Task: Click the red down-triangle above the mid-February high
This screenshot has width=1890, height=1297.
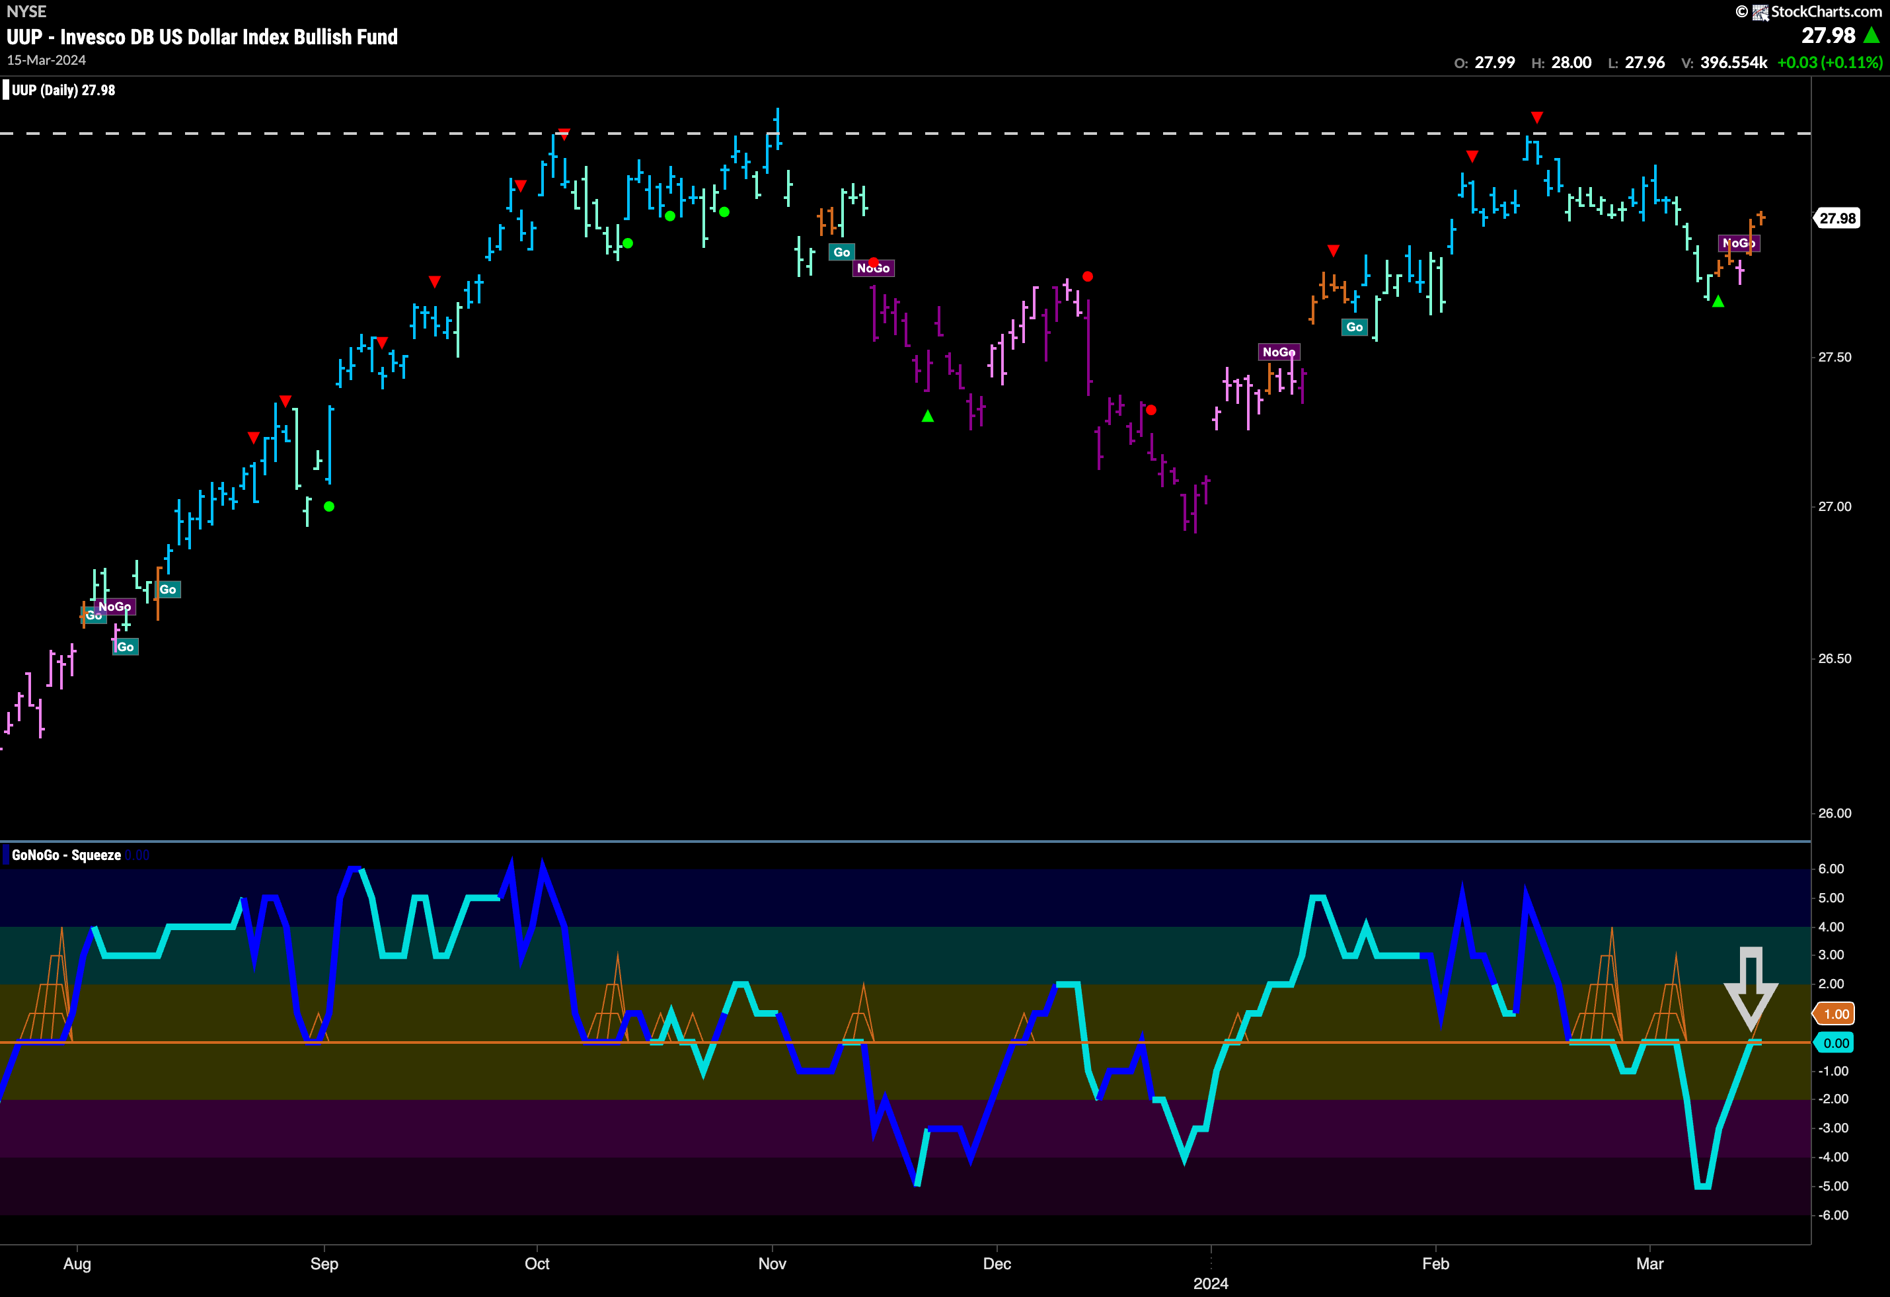Action: [1536, 118]
